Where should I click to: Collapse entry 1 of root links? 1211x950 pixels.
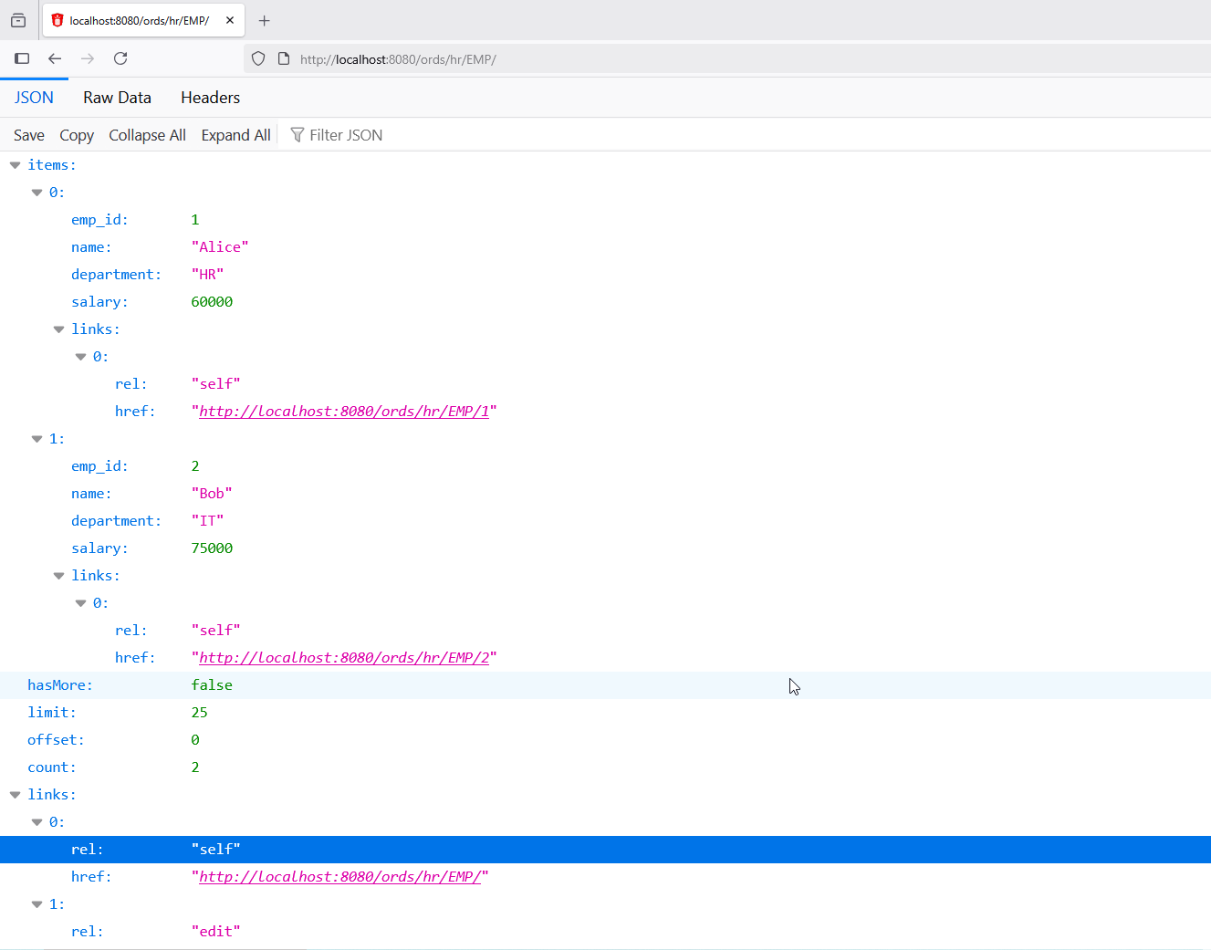[37, 904]
